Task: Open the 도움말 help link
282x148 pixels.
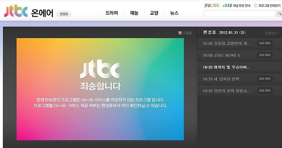Action: point(187,33)
